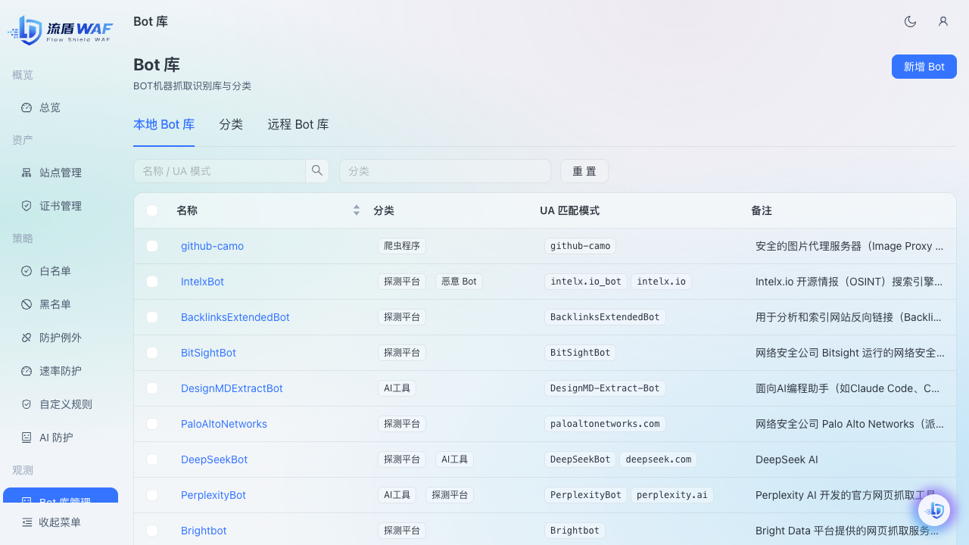The width and height of the screenshot is (969, 545).
Task: Open the BitSightBot link
Action: (x=208, y=353)
